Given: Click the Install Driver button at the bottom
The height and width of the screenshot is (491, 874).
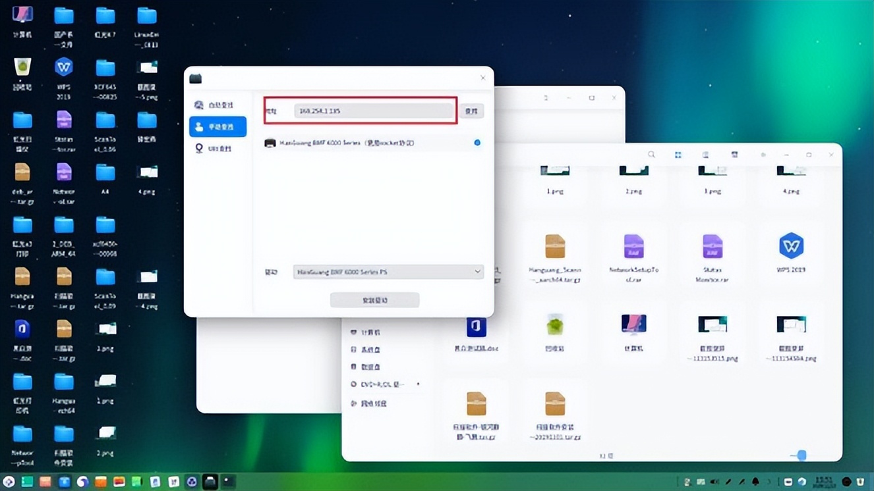Looking at the screenshot, I should [374, 299].
